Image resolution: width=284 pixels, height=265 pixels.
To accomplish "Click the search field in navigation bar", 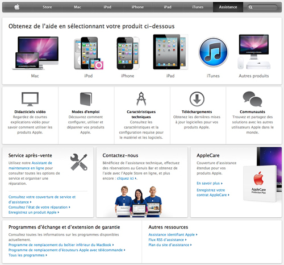I will 262,7.
